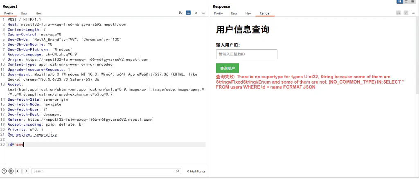Screen dimensions: 419x179
Task: Open Response panel hamburger menu
Action: 414,13
